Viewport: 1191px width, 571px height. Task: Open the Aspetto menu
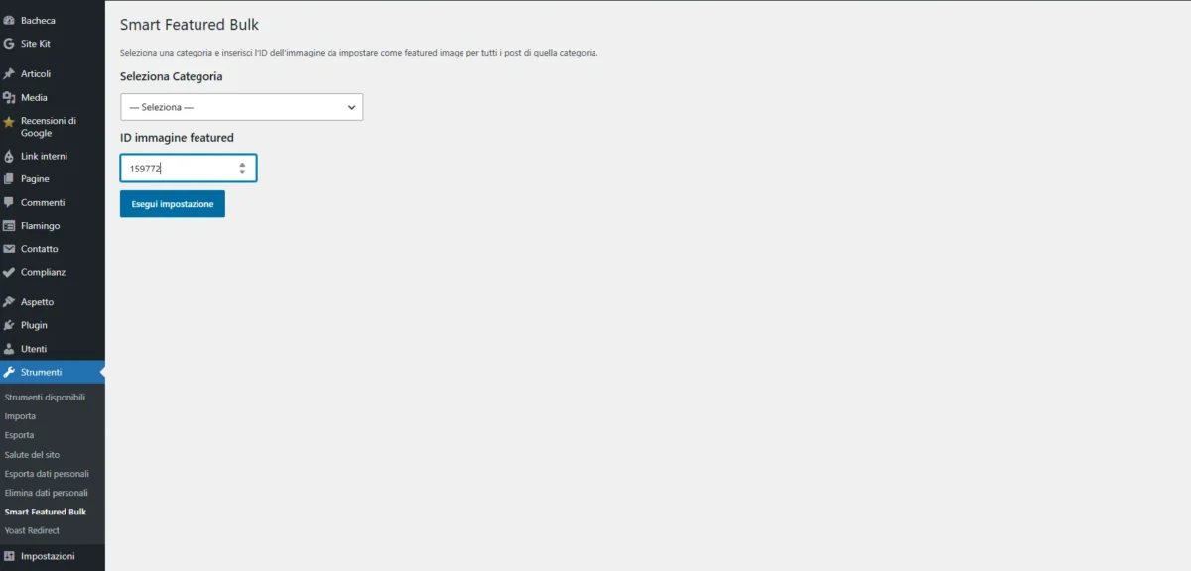[53, 302]
